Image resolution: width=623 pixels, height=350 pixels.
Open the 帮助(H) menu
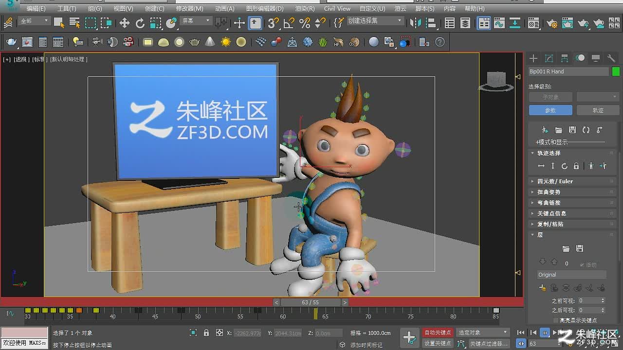(x=475, y=8)
